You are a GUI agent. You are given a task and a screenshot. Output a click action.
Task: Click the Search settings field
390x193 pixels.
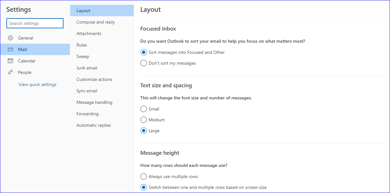coord(34,23)
